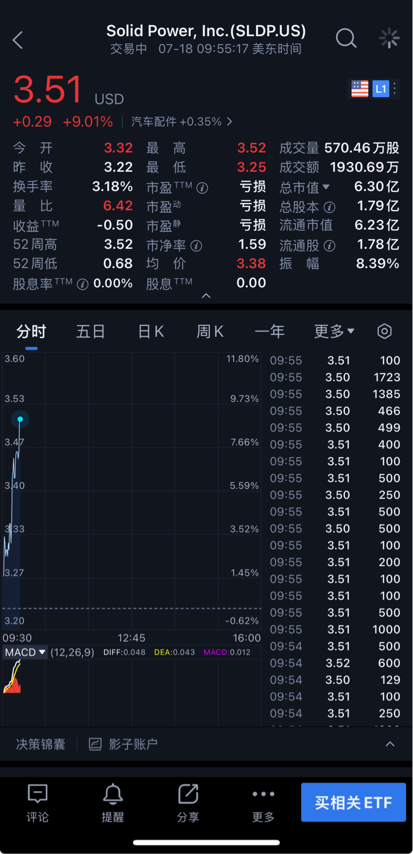Tap the 09:54 trade at 3.52
This screenshot has width=413, height=854.
(x=335, y=663)
